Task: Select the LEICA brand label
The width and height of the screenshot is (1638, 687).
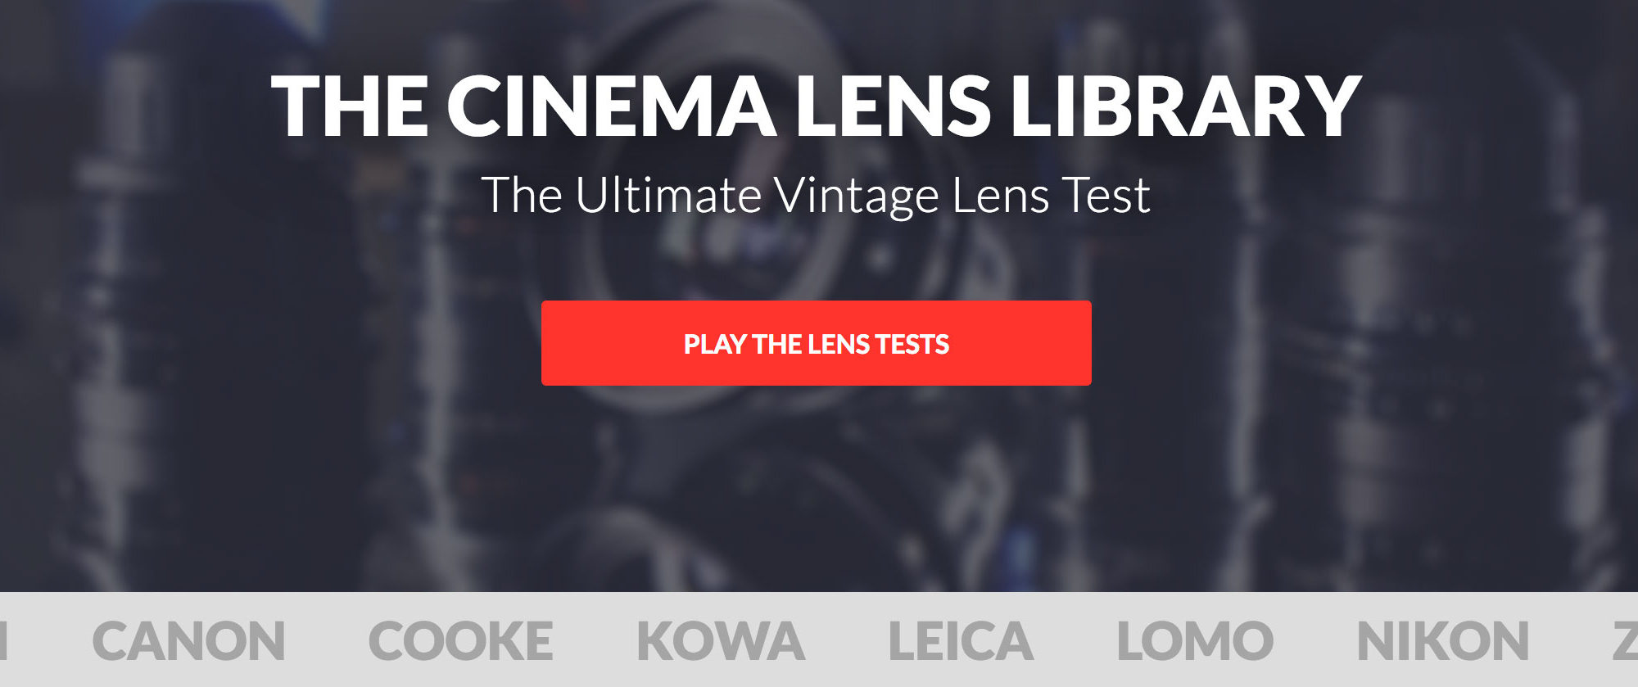Action: coord(961,640)
